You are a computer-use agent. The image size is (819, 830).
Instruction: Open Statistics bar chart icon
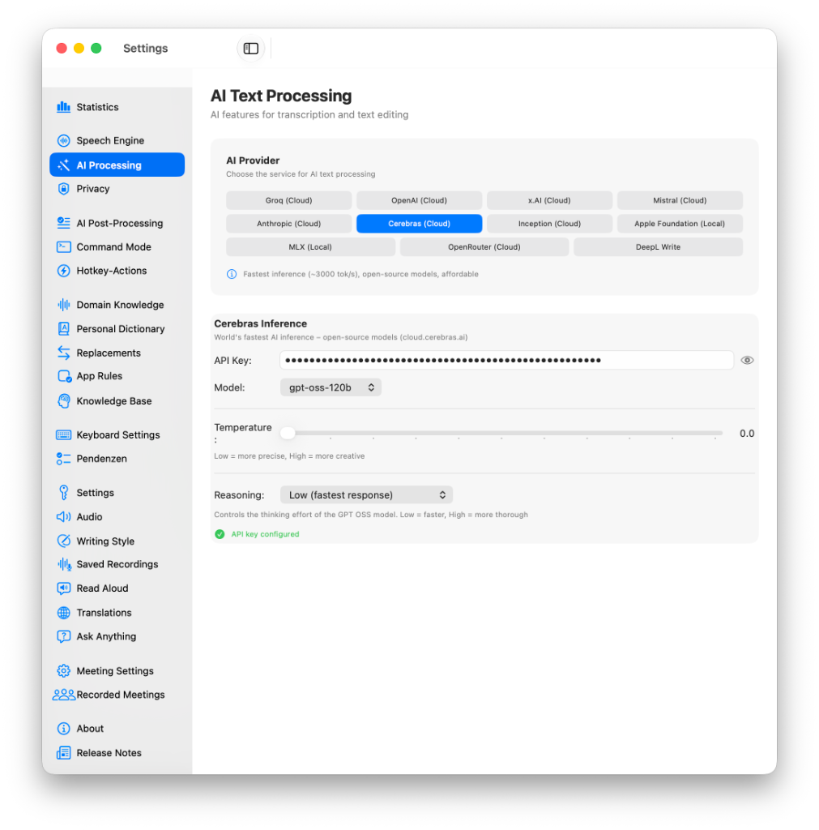coord(63,107)
